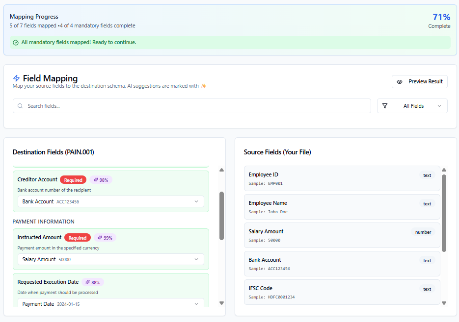Click the Preview Result button
This screenshot has height=322, width=459.
pos(419,82)
